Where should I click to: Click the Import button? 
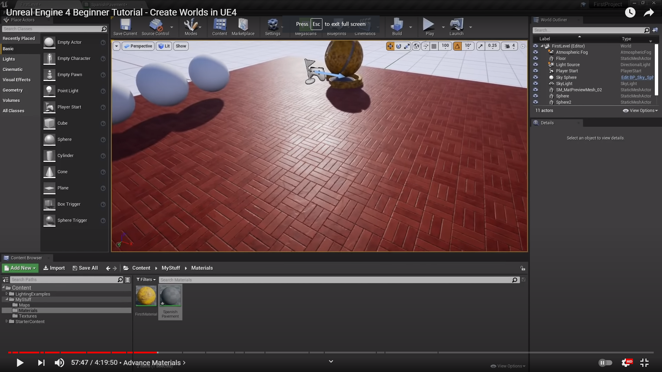click(54, 268)
